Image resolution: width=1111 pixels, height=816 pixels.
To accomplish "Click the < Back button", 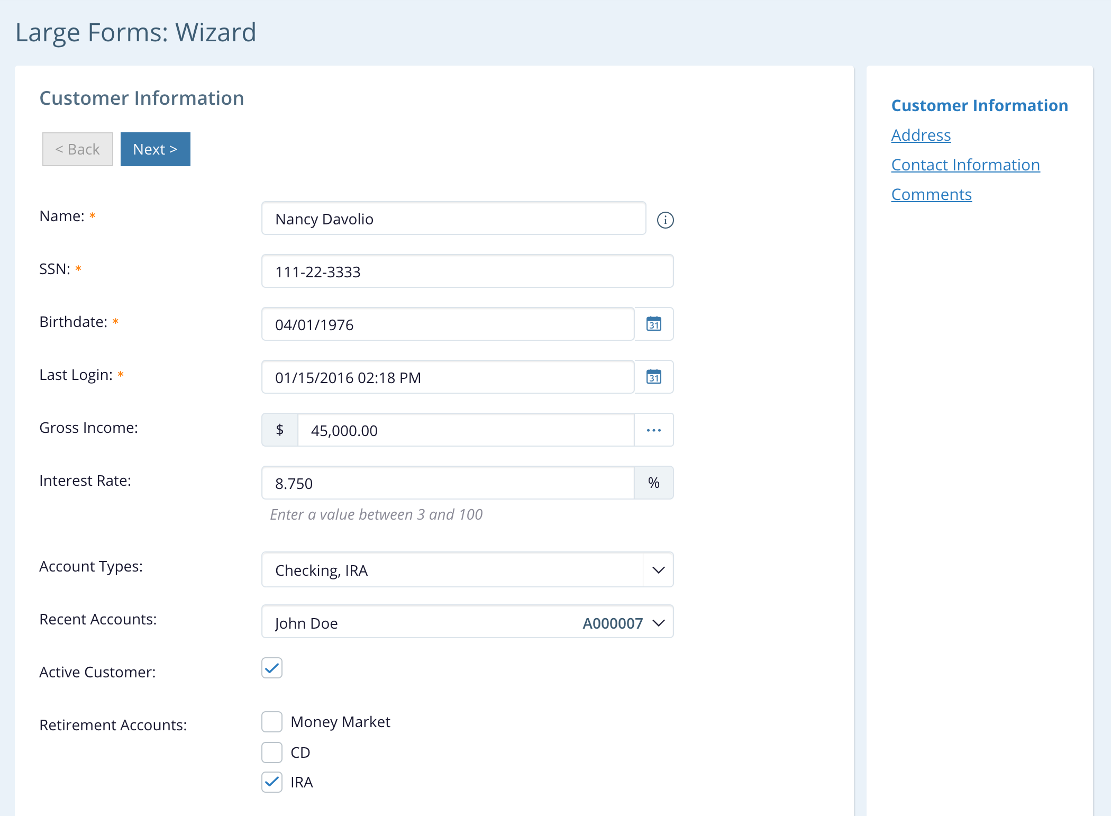I will tap(78, 149).
